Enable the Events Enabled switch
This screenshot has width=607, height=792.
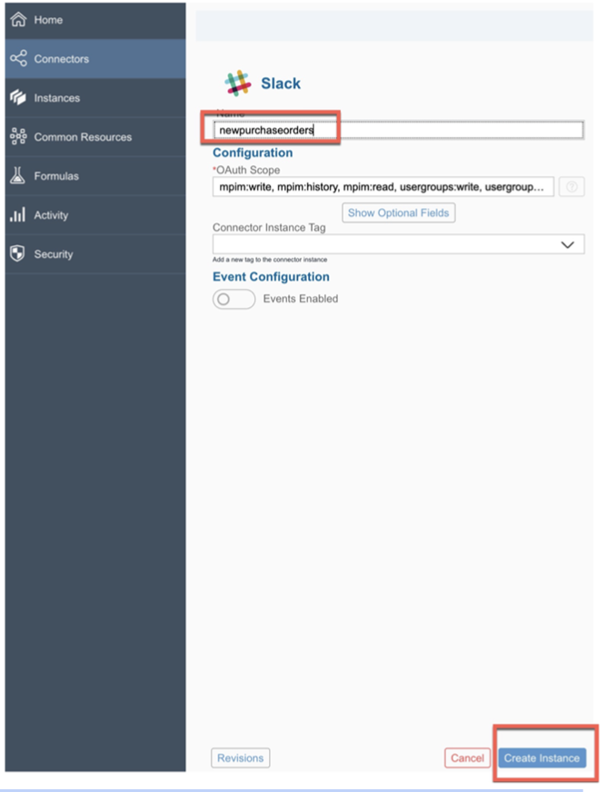click(x=233, y=300)
